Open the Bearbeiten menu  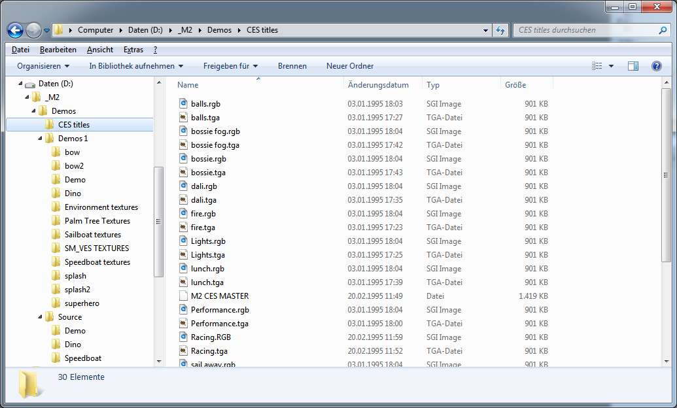pyautogui.click(x=58, y=50)
